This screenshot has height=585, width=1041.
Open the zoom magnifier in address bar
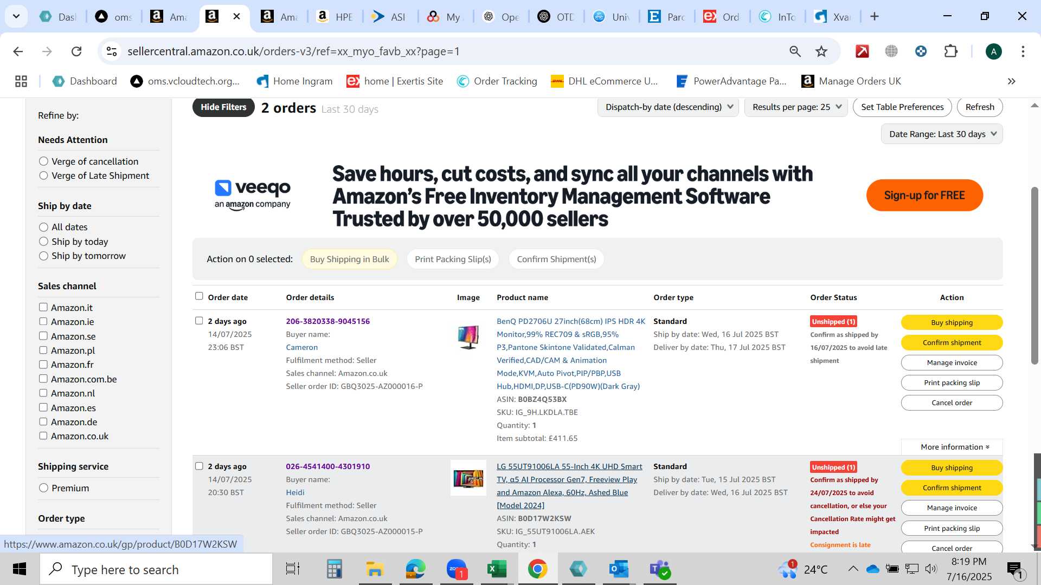click(795, 51)
